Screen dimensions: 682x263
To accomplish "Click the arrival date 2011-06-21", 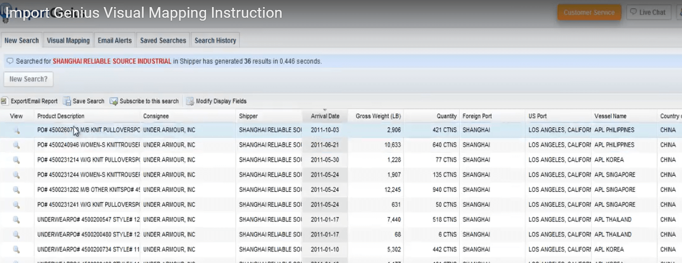I will point(325,145).
